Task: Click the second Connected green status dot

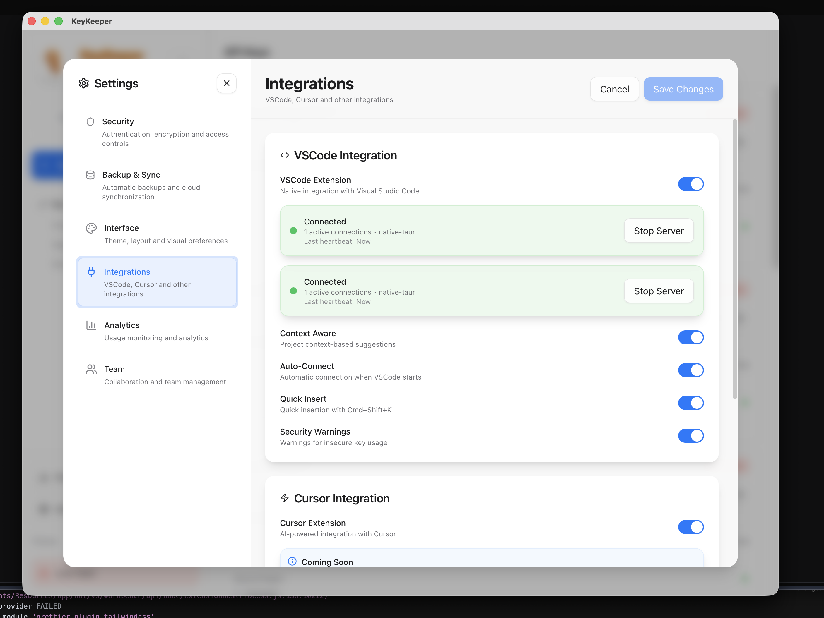Action: [x=293, y=291]
